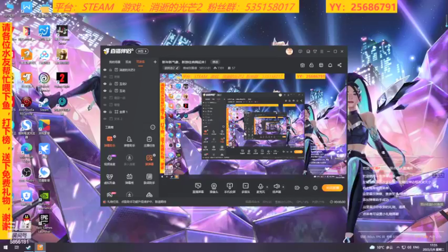448x252 pixels.
Task: Open the 视频连麦 tool icon
Action: [x=109, y=160]
